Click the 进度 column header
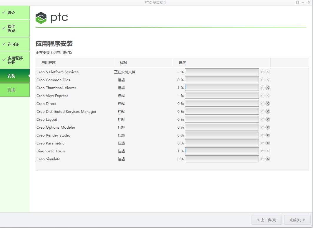313x228 pixels. coord(222,63)
